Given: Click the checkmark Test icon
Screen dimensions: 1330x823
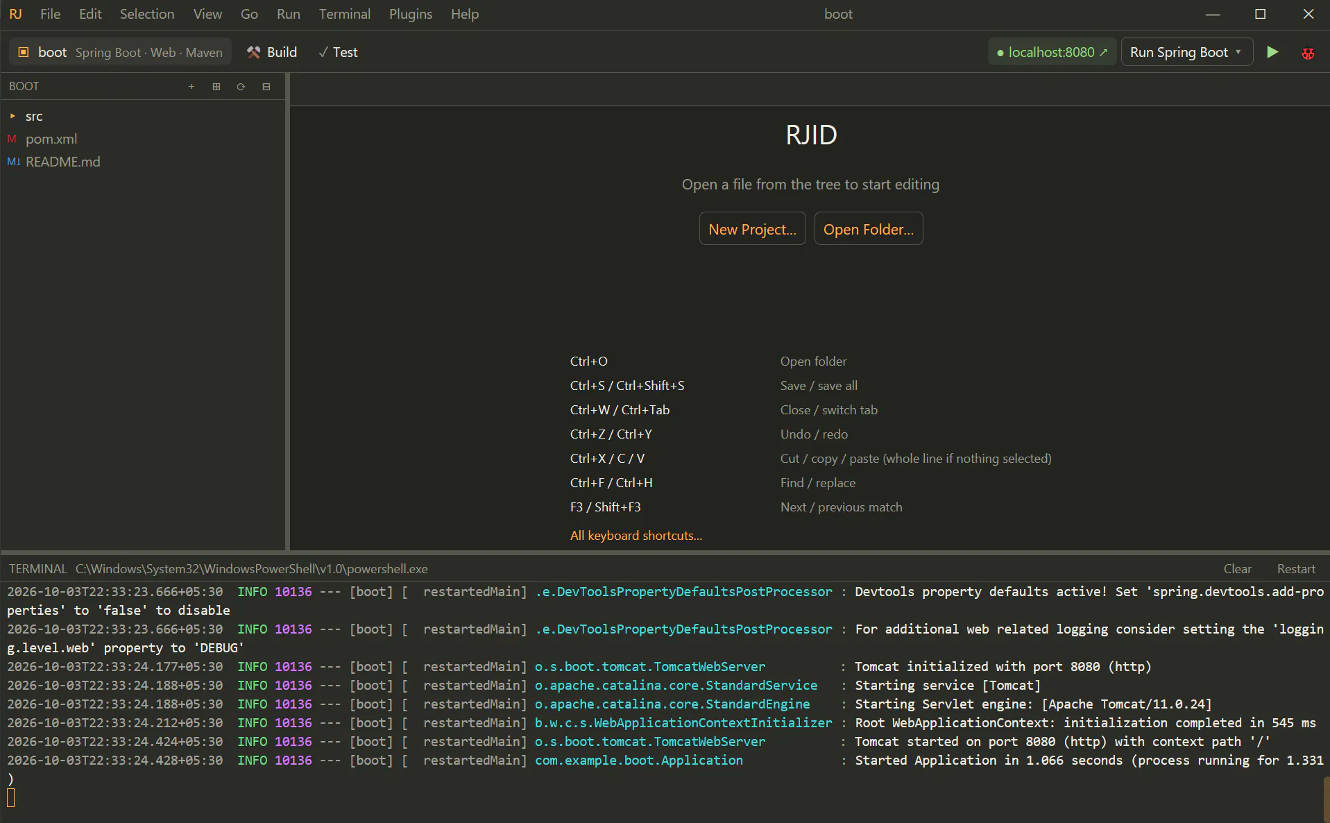Looking at the screenshot, I should (323, 52).
